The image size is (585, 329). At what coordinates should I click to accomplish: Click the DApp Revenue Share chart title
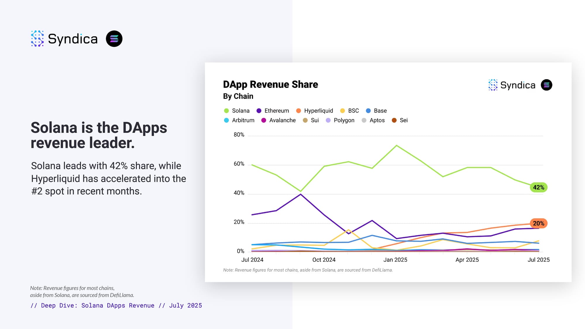[x=270, y=85]
